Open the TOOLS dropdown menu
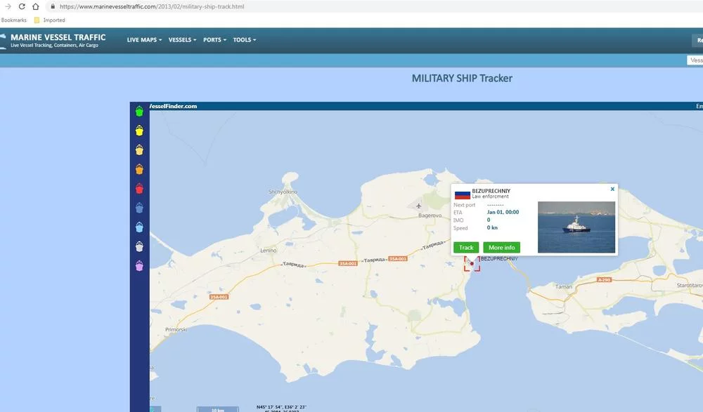Image resolution: width=703 pixels, height=412 pixels. pyautogui.click(x=245, y=40)
